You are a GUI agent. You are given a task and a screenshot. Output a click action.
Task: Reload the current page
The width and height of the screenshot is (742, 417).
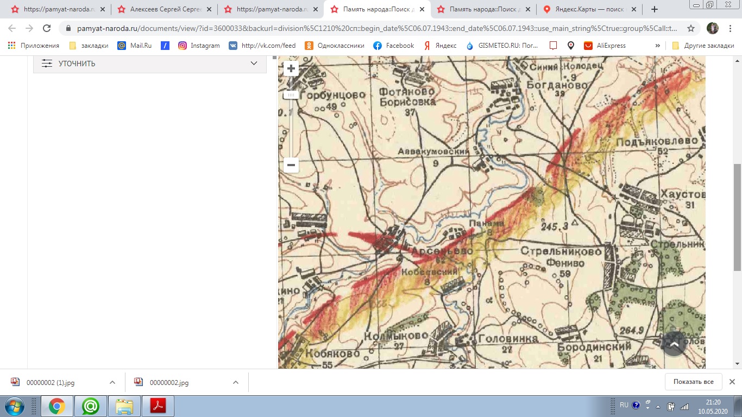47,28
